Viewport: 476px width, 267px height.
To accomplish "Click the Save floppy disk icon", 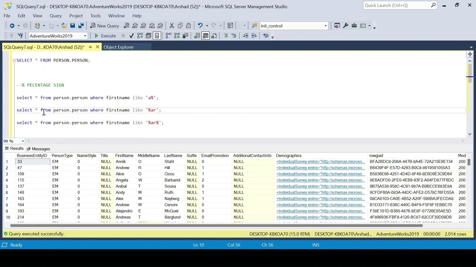I will click(x=73, y=26).
